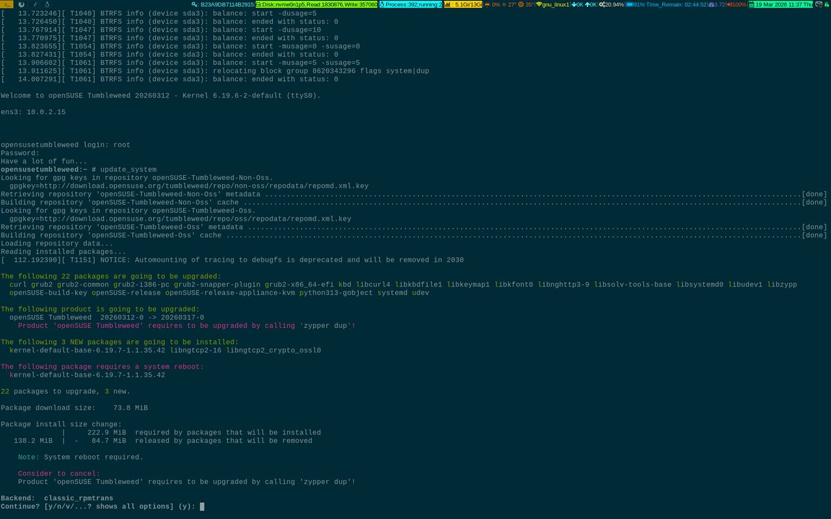Click the battery 91% Time_Remain indicator

click(x=666, y=4)
